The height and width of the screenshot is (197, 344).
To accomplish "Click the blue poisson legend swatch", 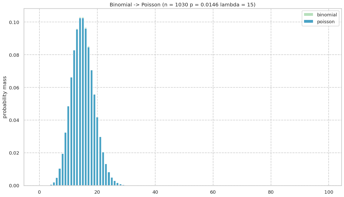I will pos(308,22).
